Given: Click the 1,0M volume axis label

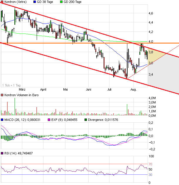Looking at the screenshot, I should coord(152,111).
